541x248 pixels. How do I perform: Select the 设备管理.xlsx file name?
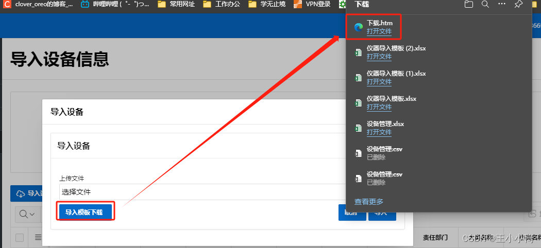(385, 123)
